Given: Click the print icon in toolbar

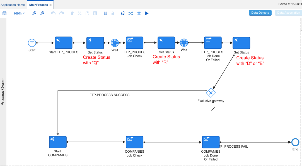Looking at the screenshot, I should pyautogui.click(x=4, y=13).
